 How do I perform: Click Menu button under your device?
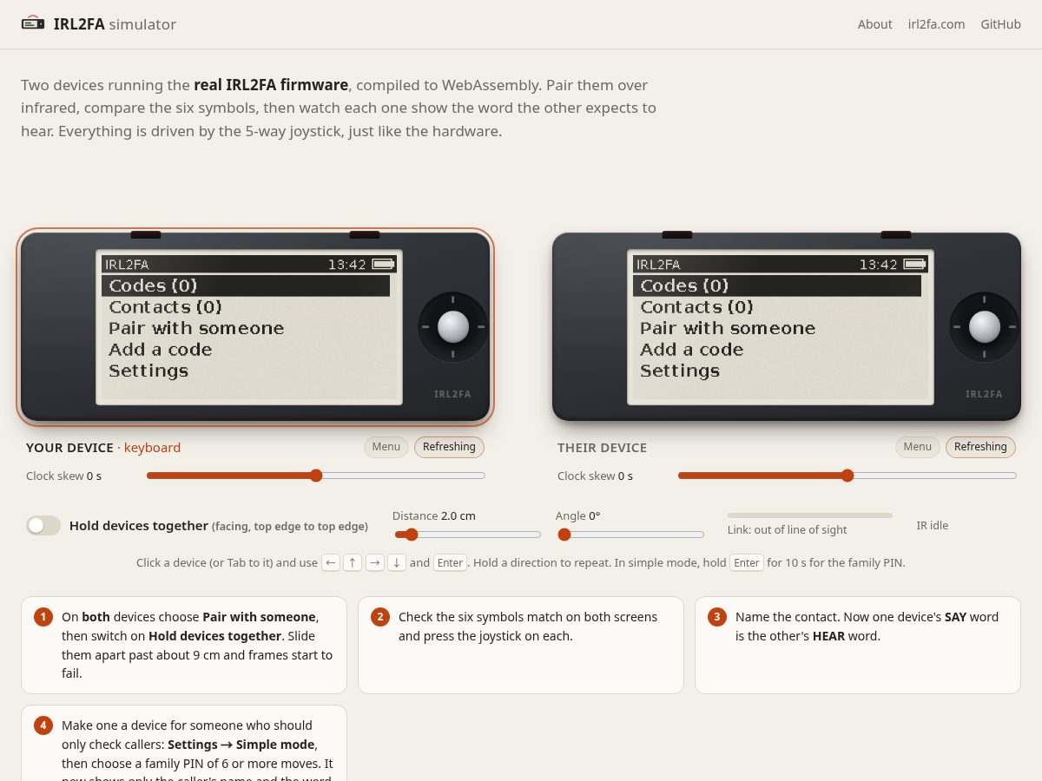tap(386, 447)
